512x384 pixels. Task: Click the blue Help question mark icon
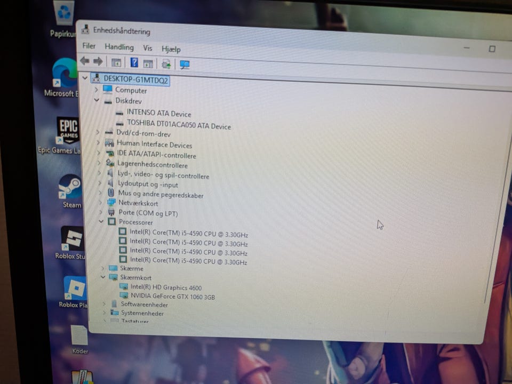coord(134,62)
